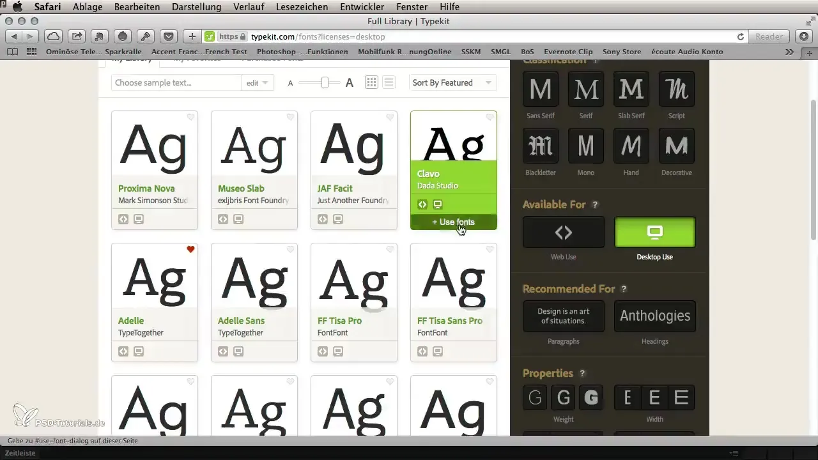This screenshot has width=818, height=460.
Task: Click the Pocket save toolbar icon
Action: point(169,36)
